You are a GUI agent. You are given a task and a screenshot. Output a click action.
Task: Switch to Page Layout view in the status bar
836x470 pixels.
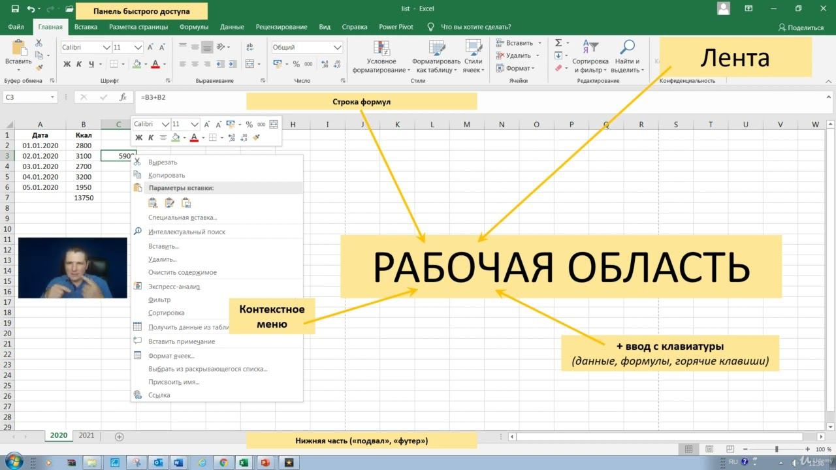coord(709,449)
